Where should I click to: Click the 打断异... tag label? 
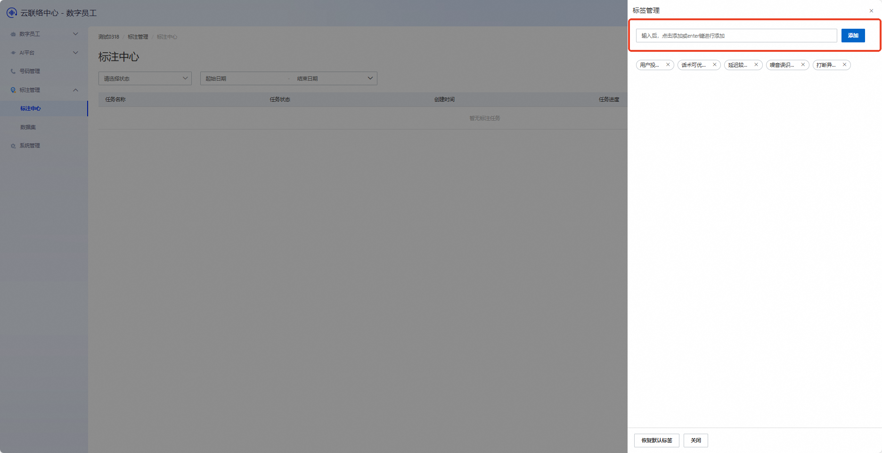[x=826, y=65]
